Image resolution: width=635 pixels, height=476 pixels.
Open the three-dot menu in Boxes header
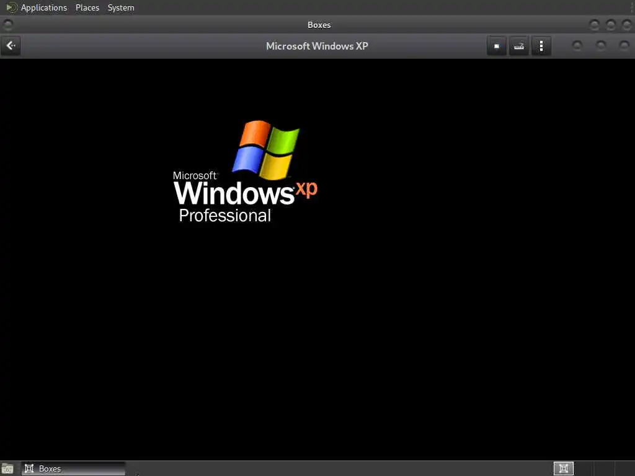[x=541, y=46]
